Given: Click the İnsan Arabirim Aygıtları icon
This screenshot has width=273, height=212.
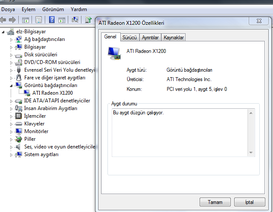Looking at the screenshot, I should tap(19, 108).
